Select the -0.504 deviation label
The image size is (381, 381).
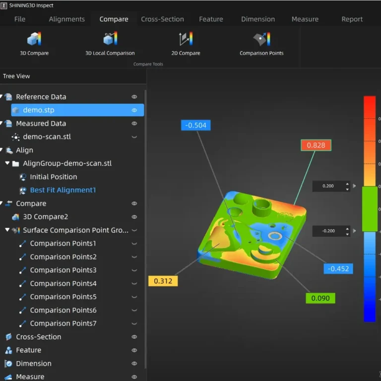click(x=195, y=125)
